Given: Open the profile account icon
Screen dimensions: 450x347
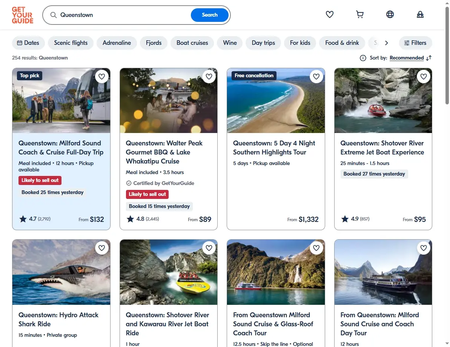Looking at the screenshot, I should coord(420,14).
